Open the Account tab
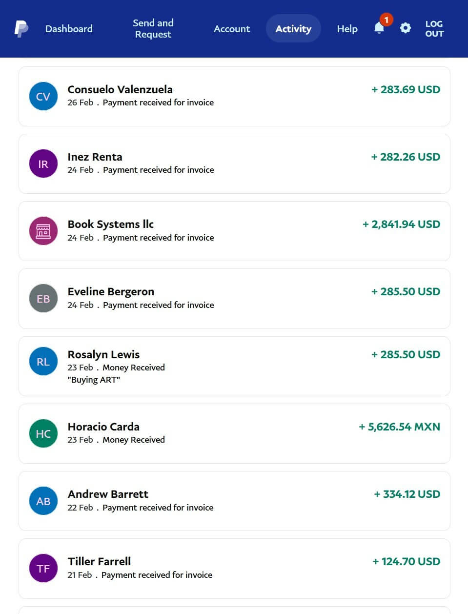Screen dimensions: 468x614 coord(231,29)
